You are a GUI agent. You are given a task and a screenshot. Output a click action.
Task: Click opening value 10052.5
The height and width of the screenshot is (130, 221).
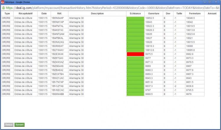pos(149,18)
